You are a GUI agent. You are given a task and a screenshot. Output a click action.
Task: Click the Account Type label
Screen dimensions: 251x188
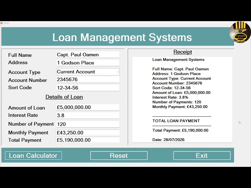24,72
